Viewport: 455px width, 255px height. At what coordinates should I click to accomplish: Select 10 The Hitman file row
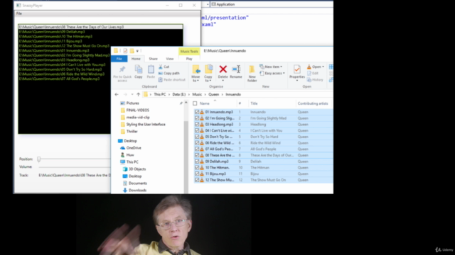pyautogui.click(x=263, y=168)
